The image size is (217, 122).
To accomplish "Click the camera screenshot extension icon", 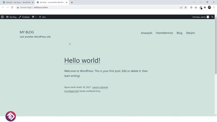I will click(196, 7).
